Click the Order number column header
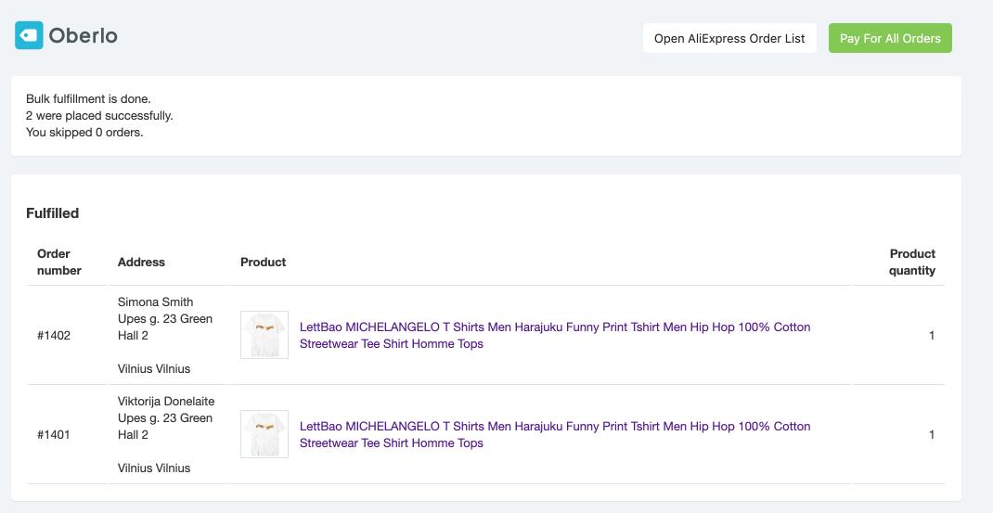This screenshot has height=513, width=993. (59, 262)
